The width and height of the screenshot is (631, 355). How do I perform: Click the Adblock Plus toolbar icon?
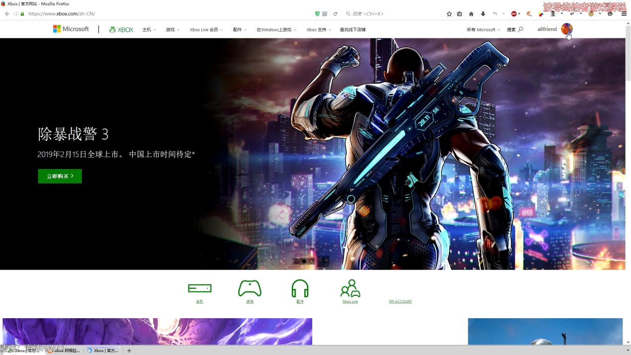[513, 14]
